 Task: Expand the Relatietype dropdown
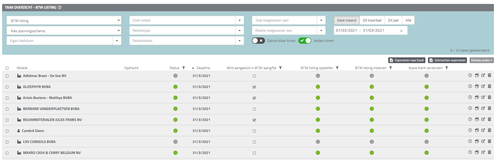[239, 31]
